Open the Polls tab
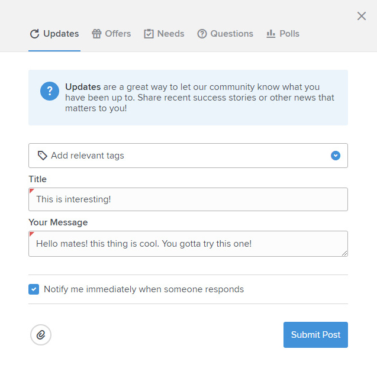This screenshot has width=377, height=365. [289, 34]
